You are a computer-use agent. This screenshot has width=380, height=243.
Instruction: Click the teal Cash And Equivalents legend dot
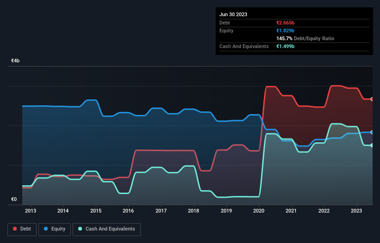pos(80,229)
